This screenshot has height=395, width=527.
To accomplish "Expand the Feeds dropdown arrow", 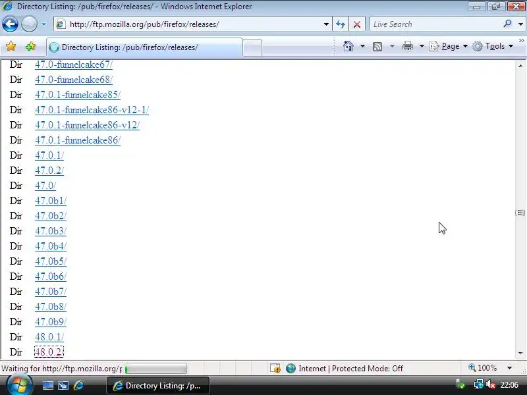I will coord(392,46).
